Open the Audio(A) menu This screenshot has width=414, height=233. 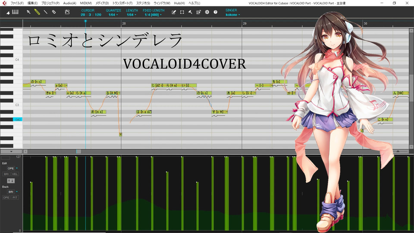point(70,3)
